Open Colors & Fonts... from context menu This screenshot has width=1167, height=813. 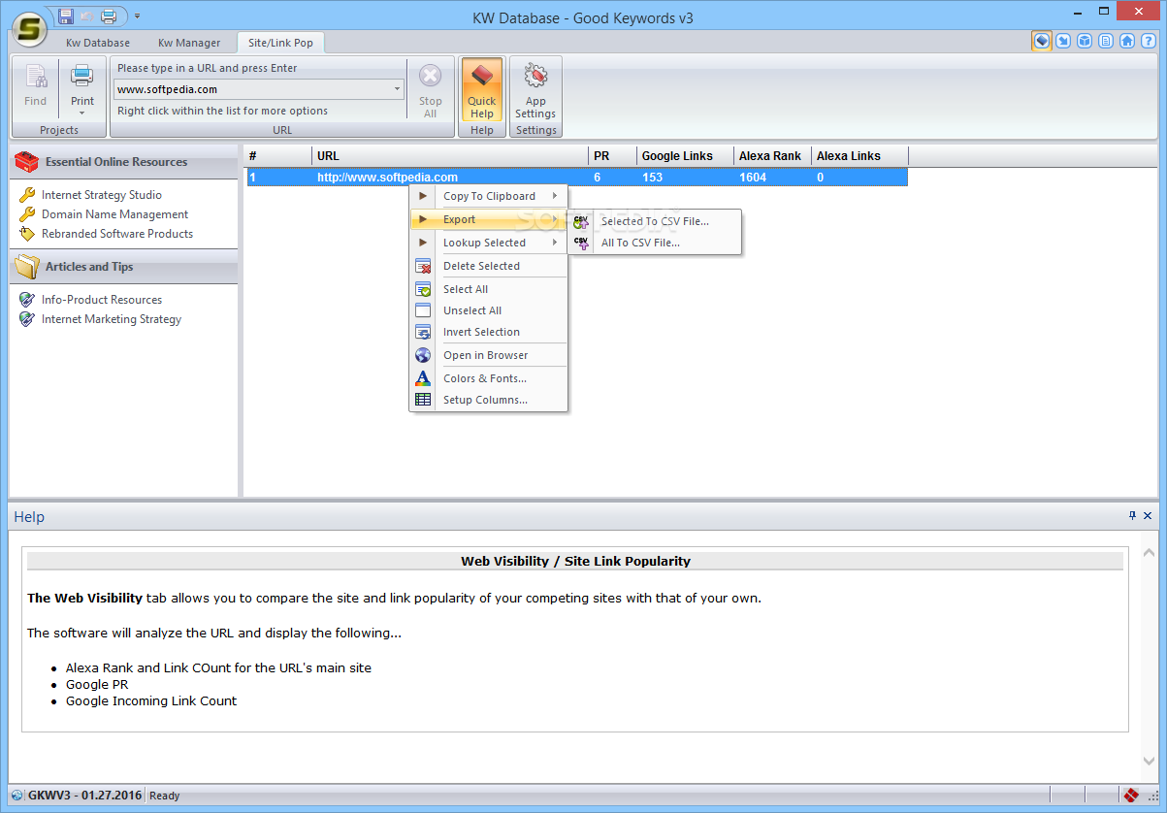click(x=488, y=378)
